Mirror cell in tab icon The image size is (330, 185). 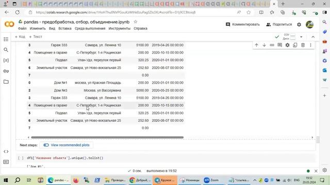click(x=295, y=45)
